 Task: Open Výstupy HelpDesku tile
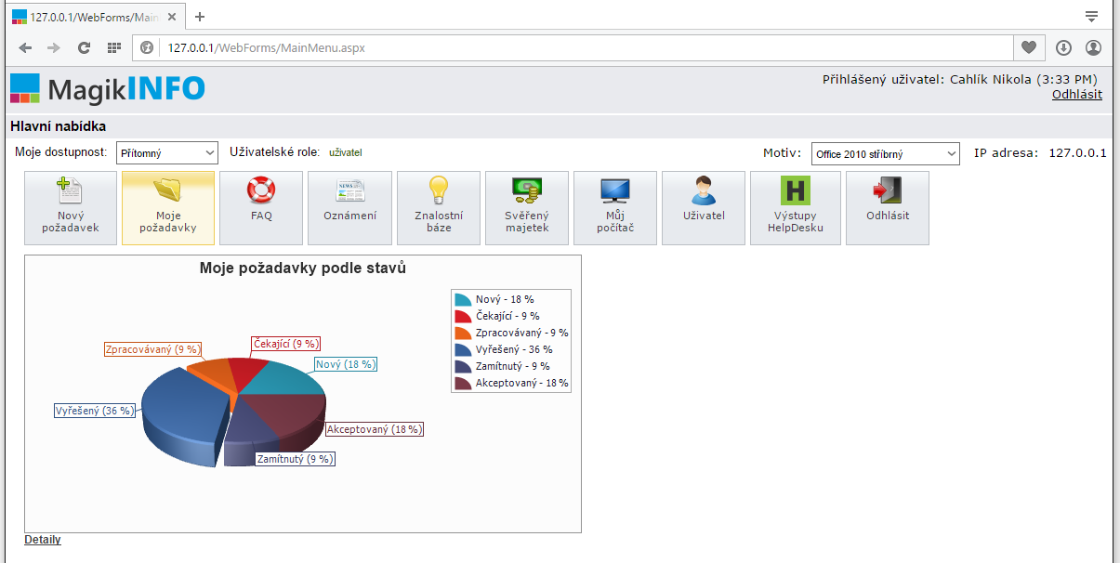click(x=796, y=208)
